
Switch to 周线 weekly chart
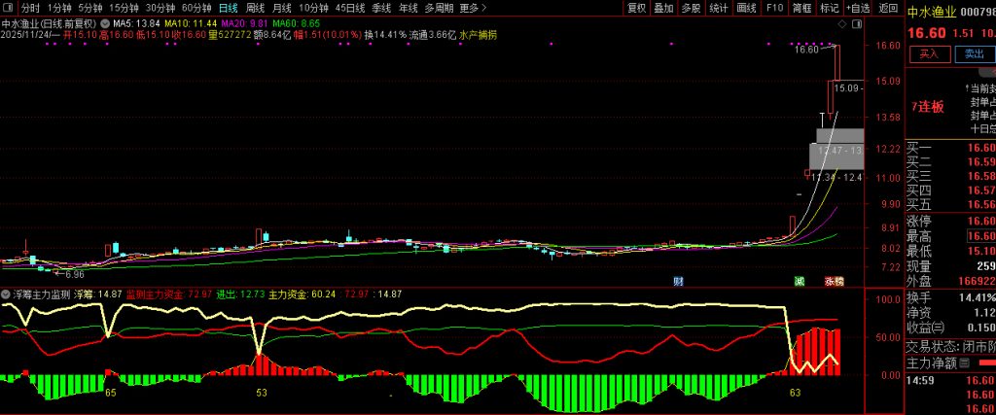pos(255,8)
